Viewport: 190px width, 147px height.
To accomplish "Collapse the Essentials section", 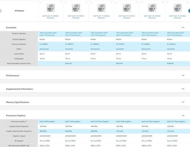I will pyautogui.click(x=183, y=28).
